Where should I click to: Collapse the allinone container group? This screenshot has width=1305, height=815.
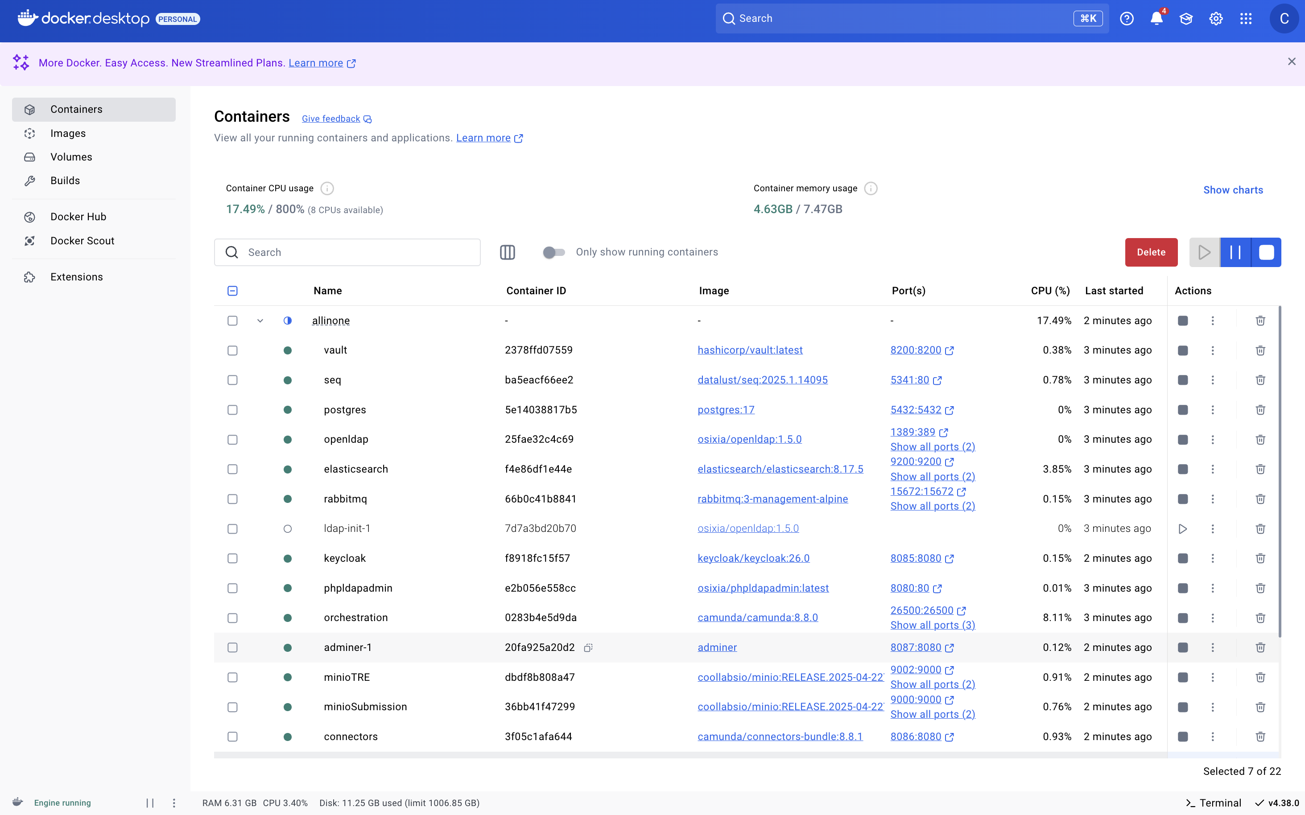click(x=260, y=321)
